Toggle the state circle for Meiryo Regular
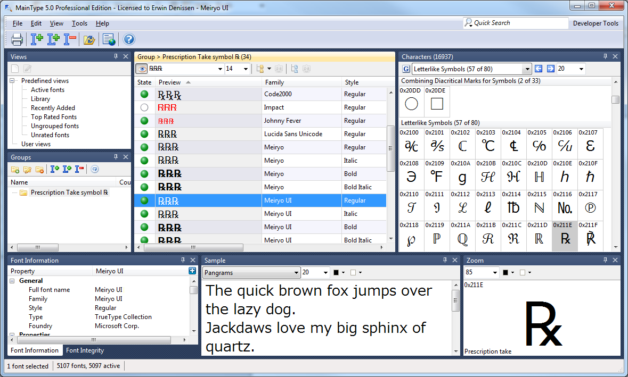 coord(144,147)
